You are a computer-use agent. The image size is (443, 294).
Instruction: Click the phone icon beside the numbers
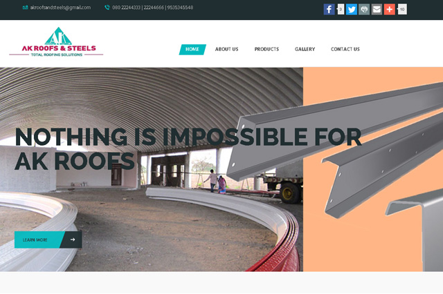[x=107, y=8]
